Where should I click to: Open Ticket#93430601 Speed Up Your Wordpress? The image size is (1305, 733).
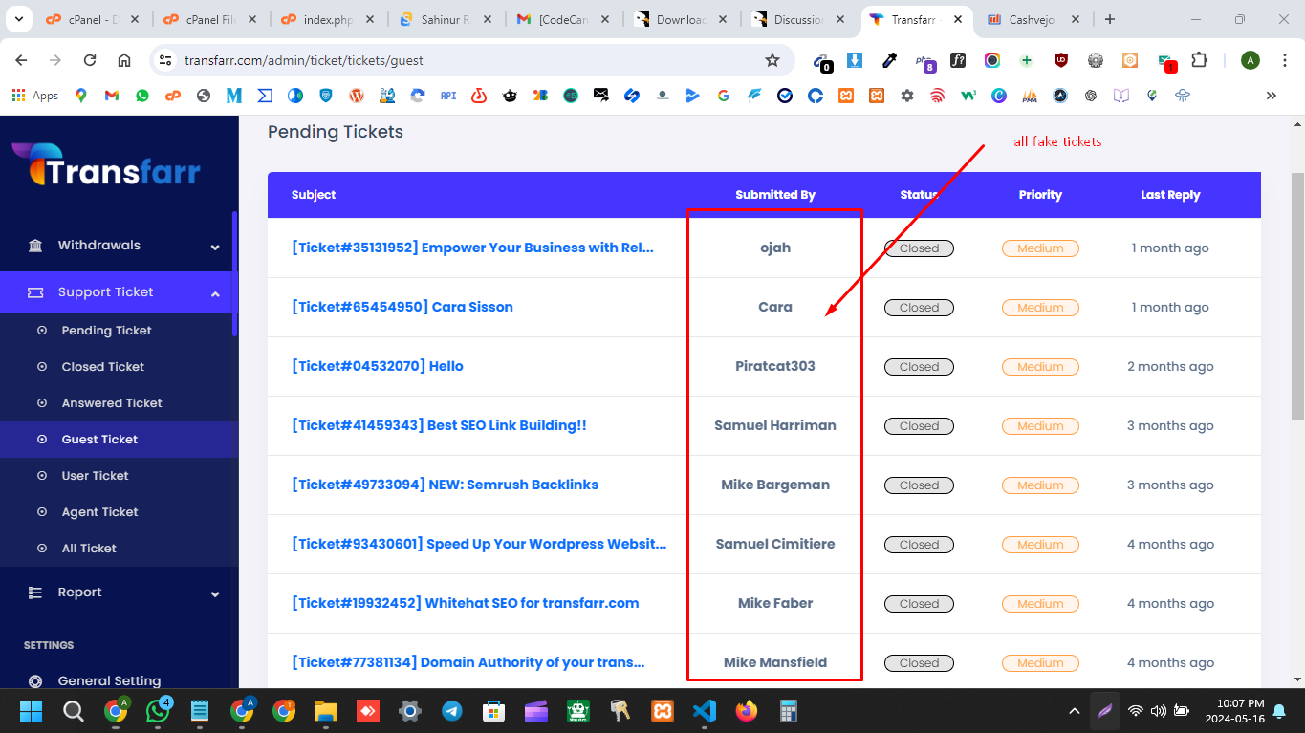tap(479, 544)
